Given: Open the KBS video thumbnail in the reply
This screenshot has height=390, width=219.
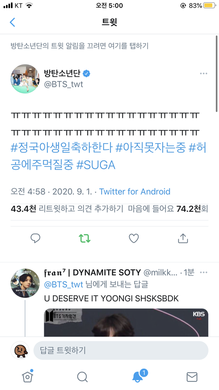Looking at the screenshot, I should tap(126, 323).
